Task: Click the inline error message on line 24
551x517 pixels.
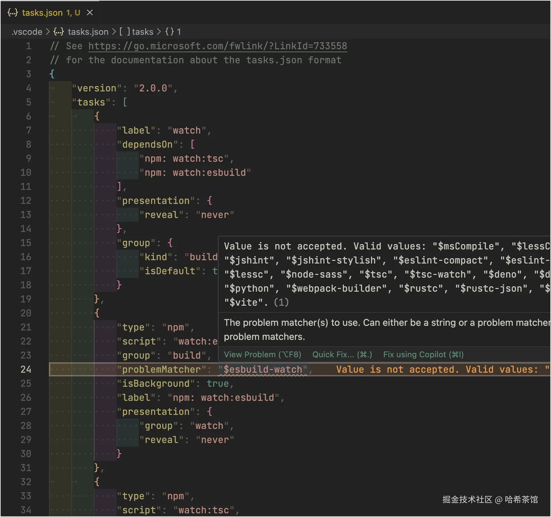Action: [x=443, y=369]
